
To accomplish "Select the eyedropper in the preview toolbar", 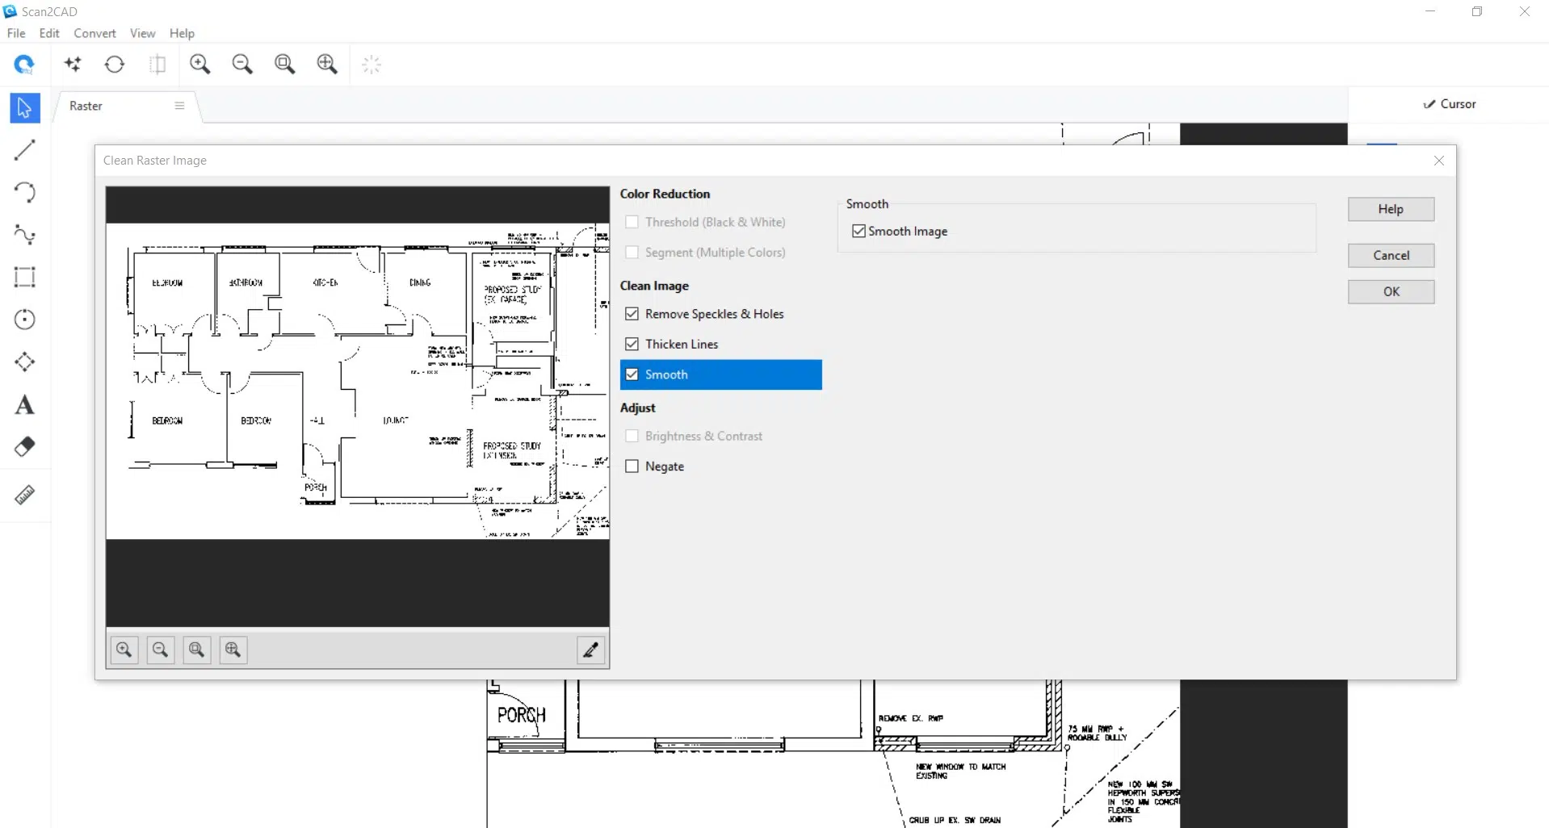I will [590, 650].
